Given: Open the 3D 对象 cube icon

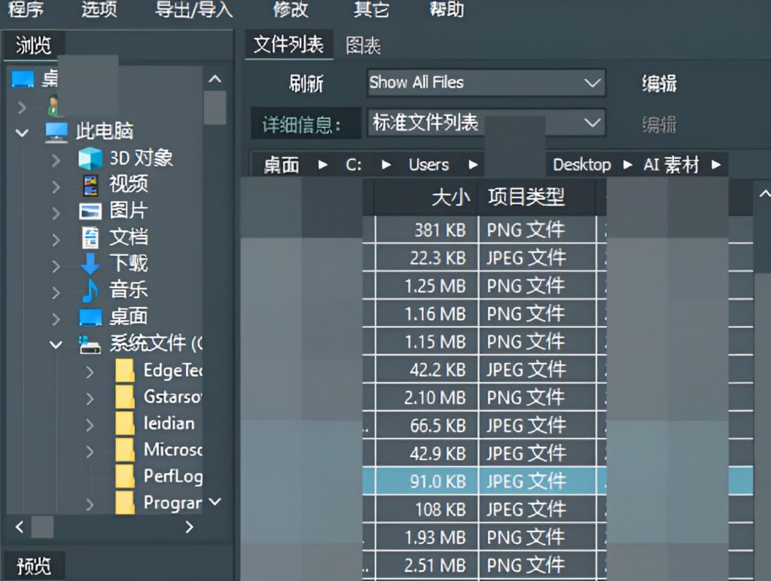Looking at the screenshot, I should click(x=90, y=157).
